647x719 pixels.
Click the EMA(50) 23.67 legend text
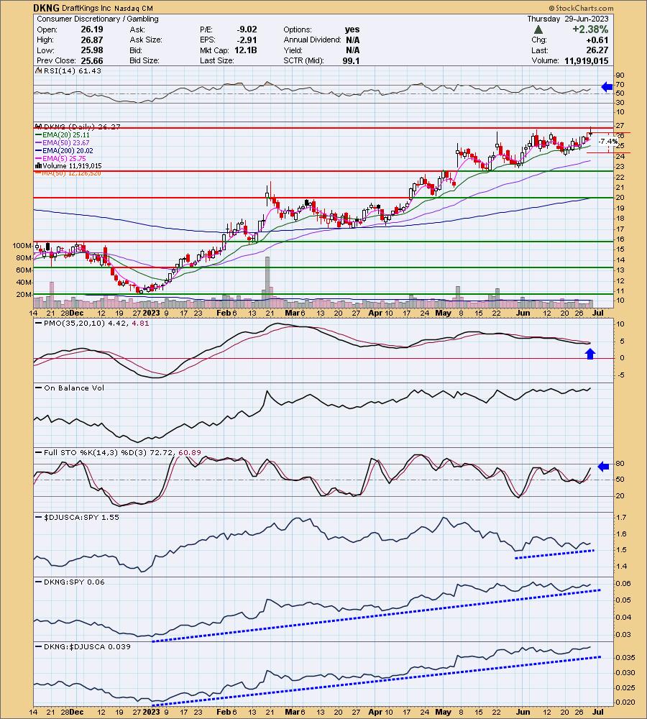click(66, 142)
